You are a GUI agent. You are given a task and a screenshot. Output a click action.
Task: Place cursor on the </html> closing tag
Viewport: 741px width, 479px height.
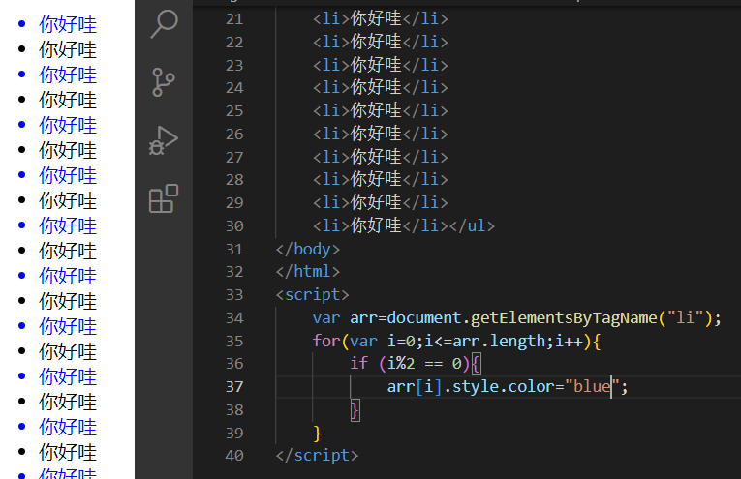[x=308, y=272]
